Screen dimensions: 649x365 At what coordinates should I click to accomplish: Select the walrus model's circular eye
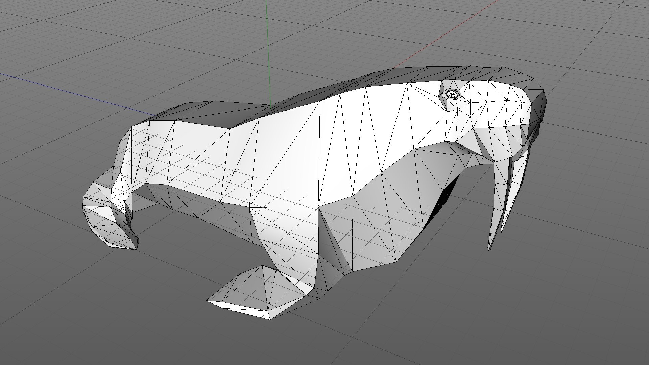(x=452, y=94)
